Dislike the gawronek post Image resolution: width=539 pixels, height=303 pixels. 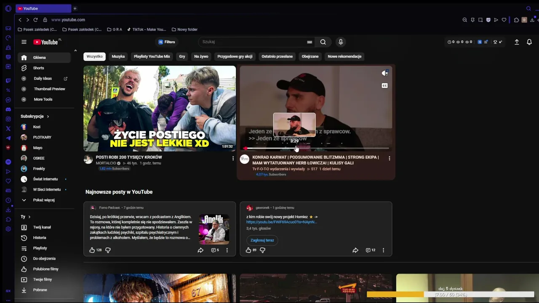262,250
